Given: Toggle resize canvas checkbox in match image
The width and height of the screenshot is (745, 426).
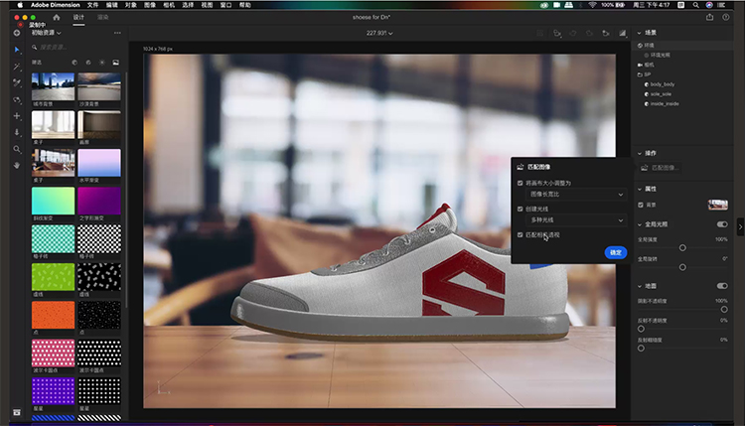Looking at the screenshot, I should tap(521, 183).
